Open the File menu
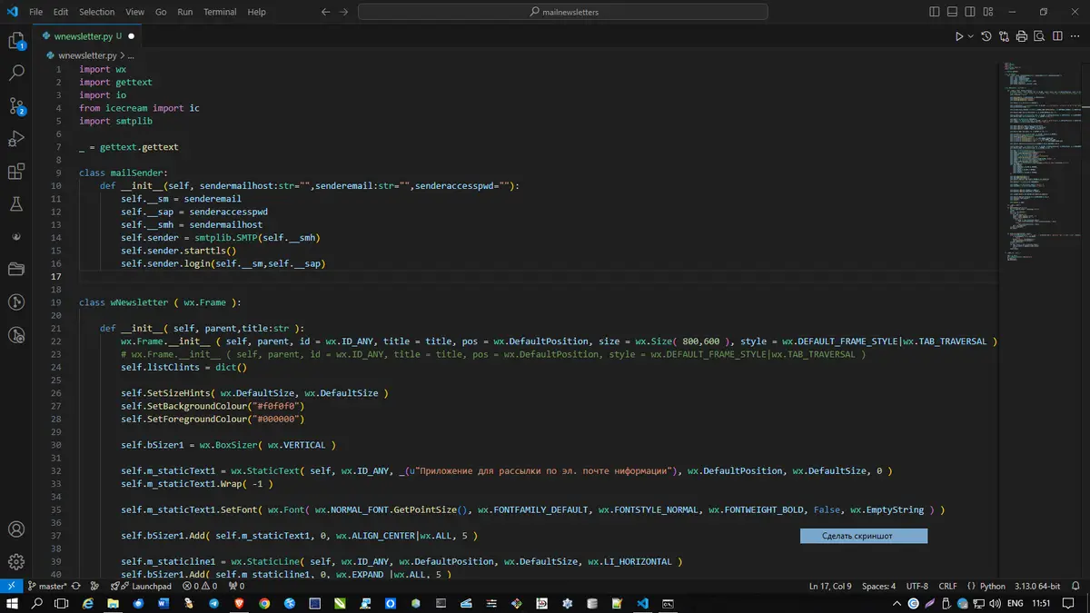Image resolution: width=1090 pixels, height=613 pixels. [35, 12]
